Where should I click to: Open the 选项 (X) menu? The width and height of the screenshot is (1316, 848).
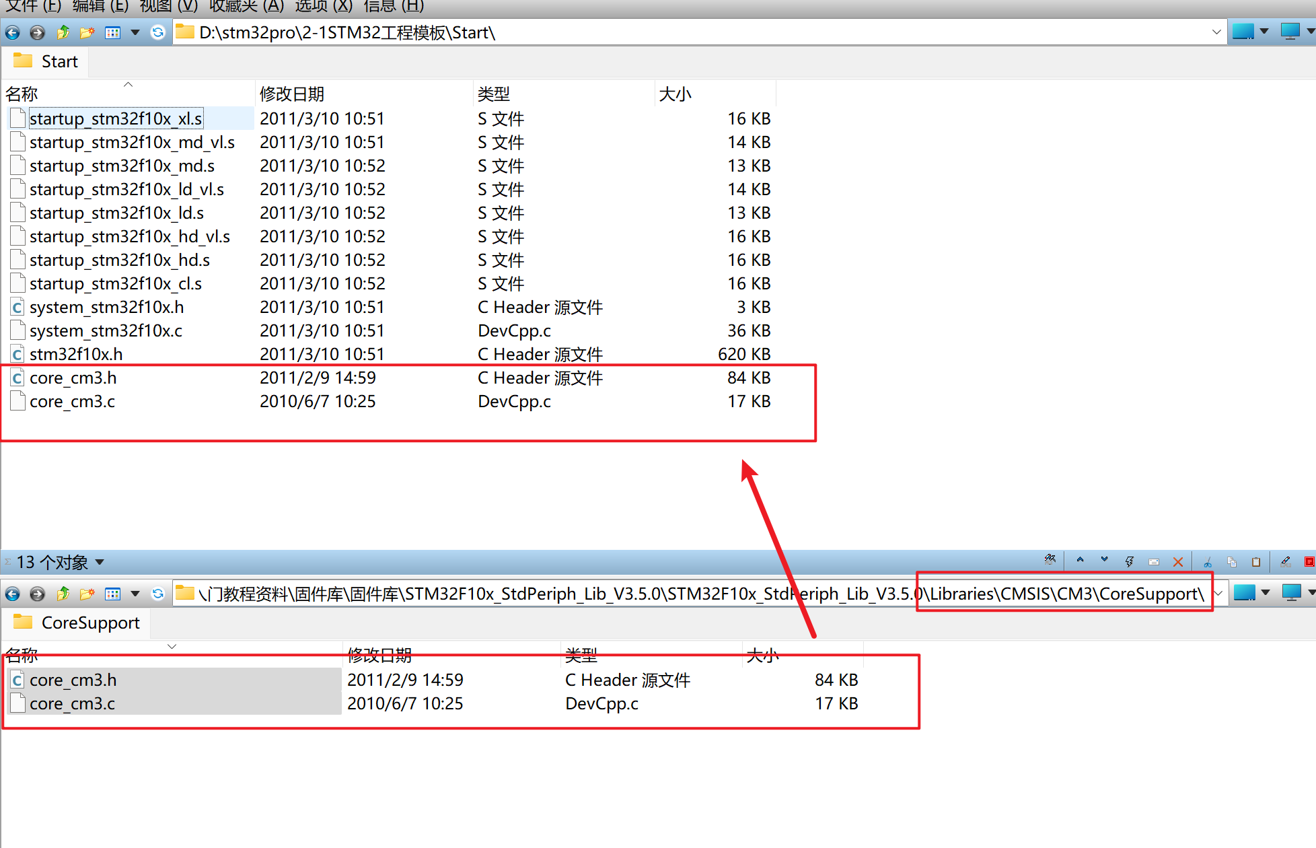(x=324, y=6)
